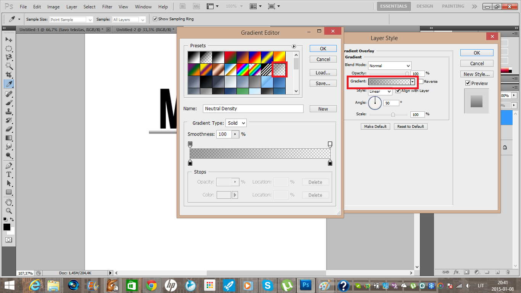The image size is (521, 293).
Task: Select the Clone Stamp tool
Action: coord(8,111)
